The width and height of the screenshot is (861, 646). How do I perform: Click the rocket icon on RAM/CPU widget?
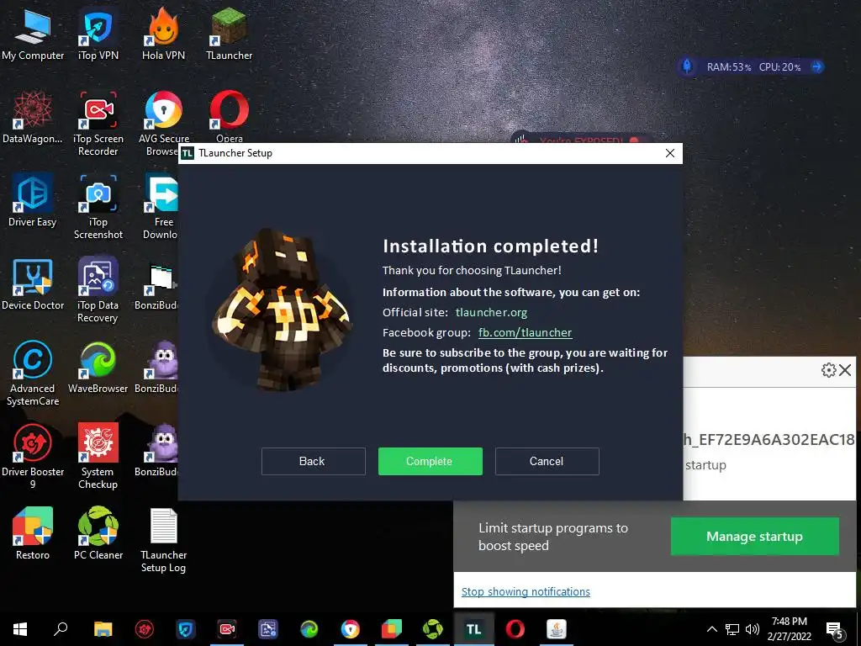point(687,66)
